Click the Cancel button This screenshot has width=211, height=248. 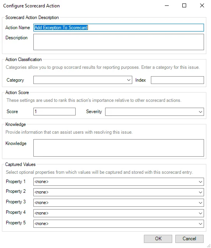pyautogui.click(x=189, y=239)
